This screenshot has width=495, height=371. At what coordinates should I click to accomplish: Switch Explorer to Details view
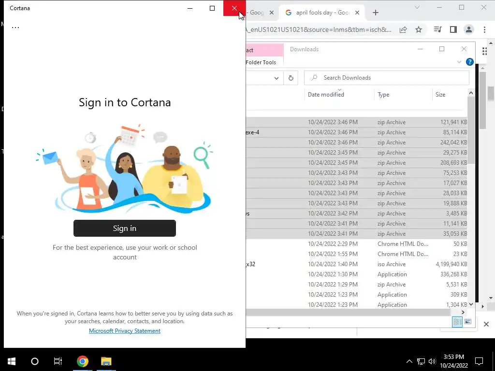pyautogui.click(x=457, y=322)
